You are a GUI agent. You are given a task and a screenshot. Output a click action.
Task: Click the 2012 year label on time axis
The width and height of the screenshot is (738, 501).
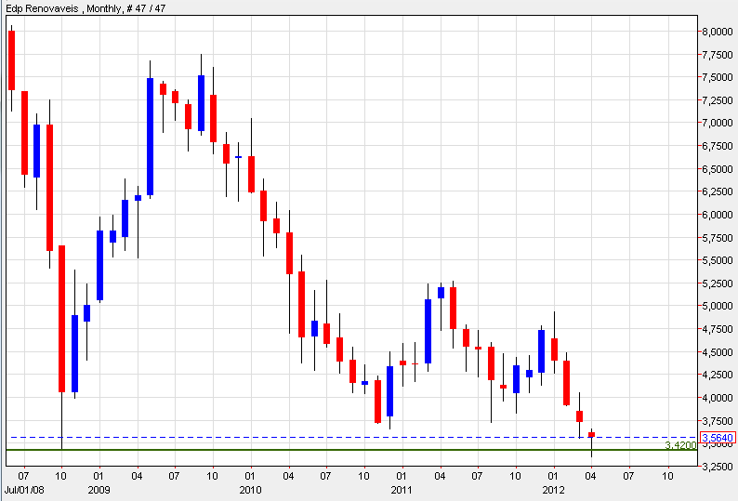click(554, 490)
